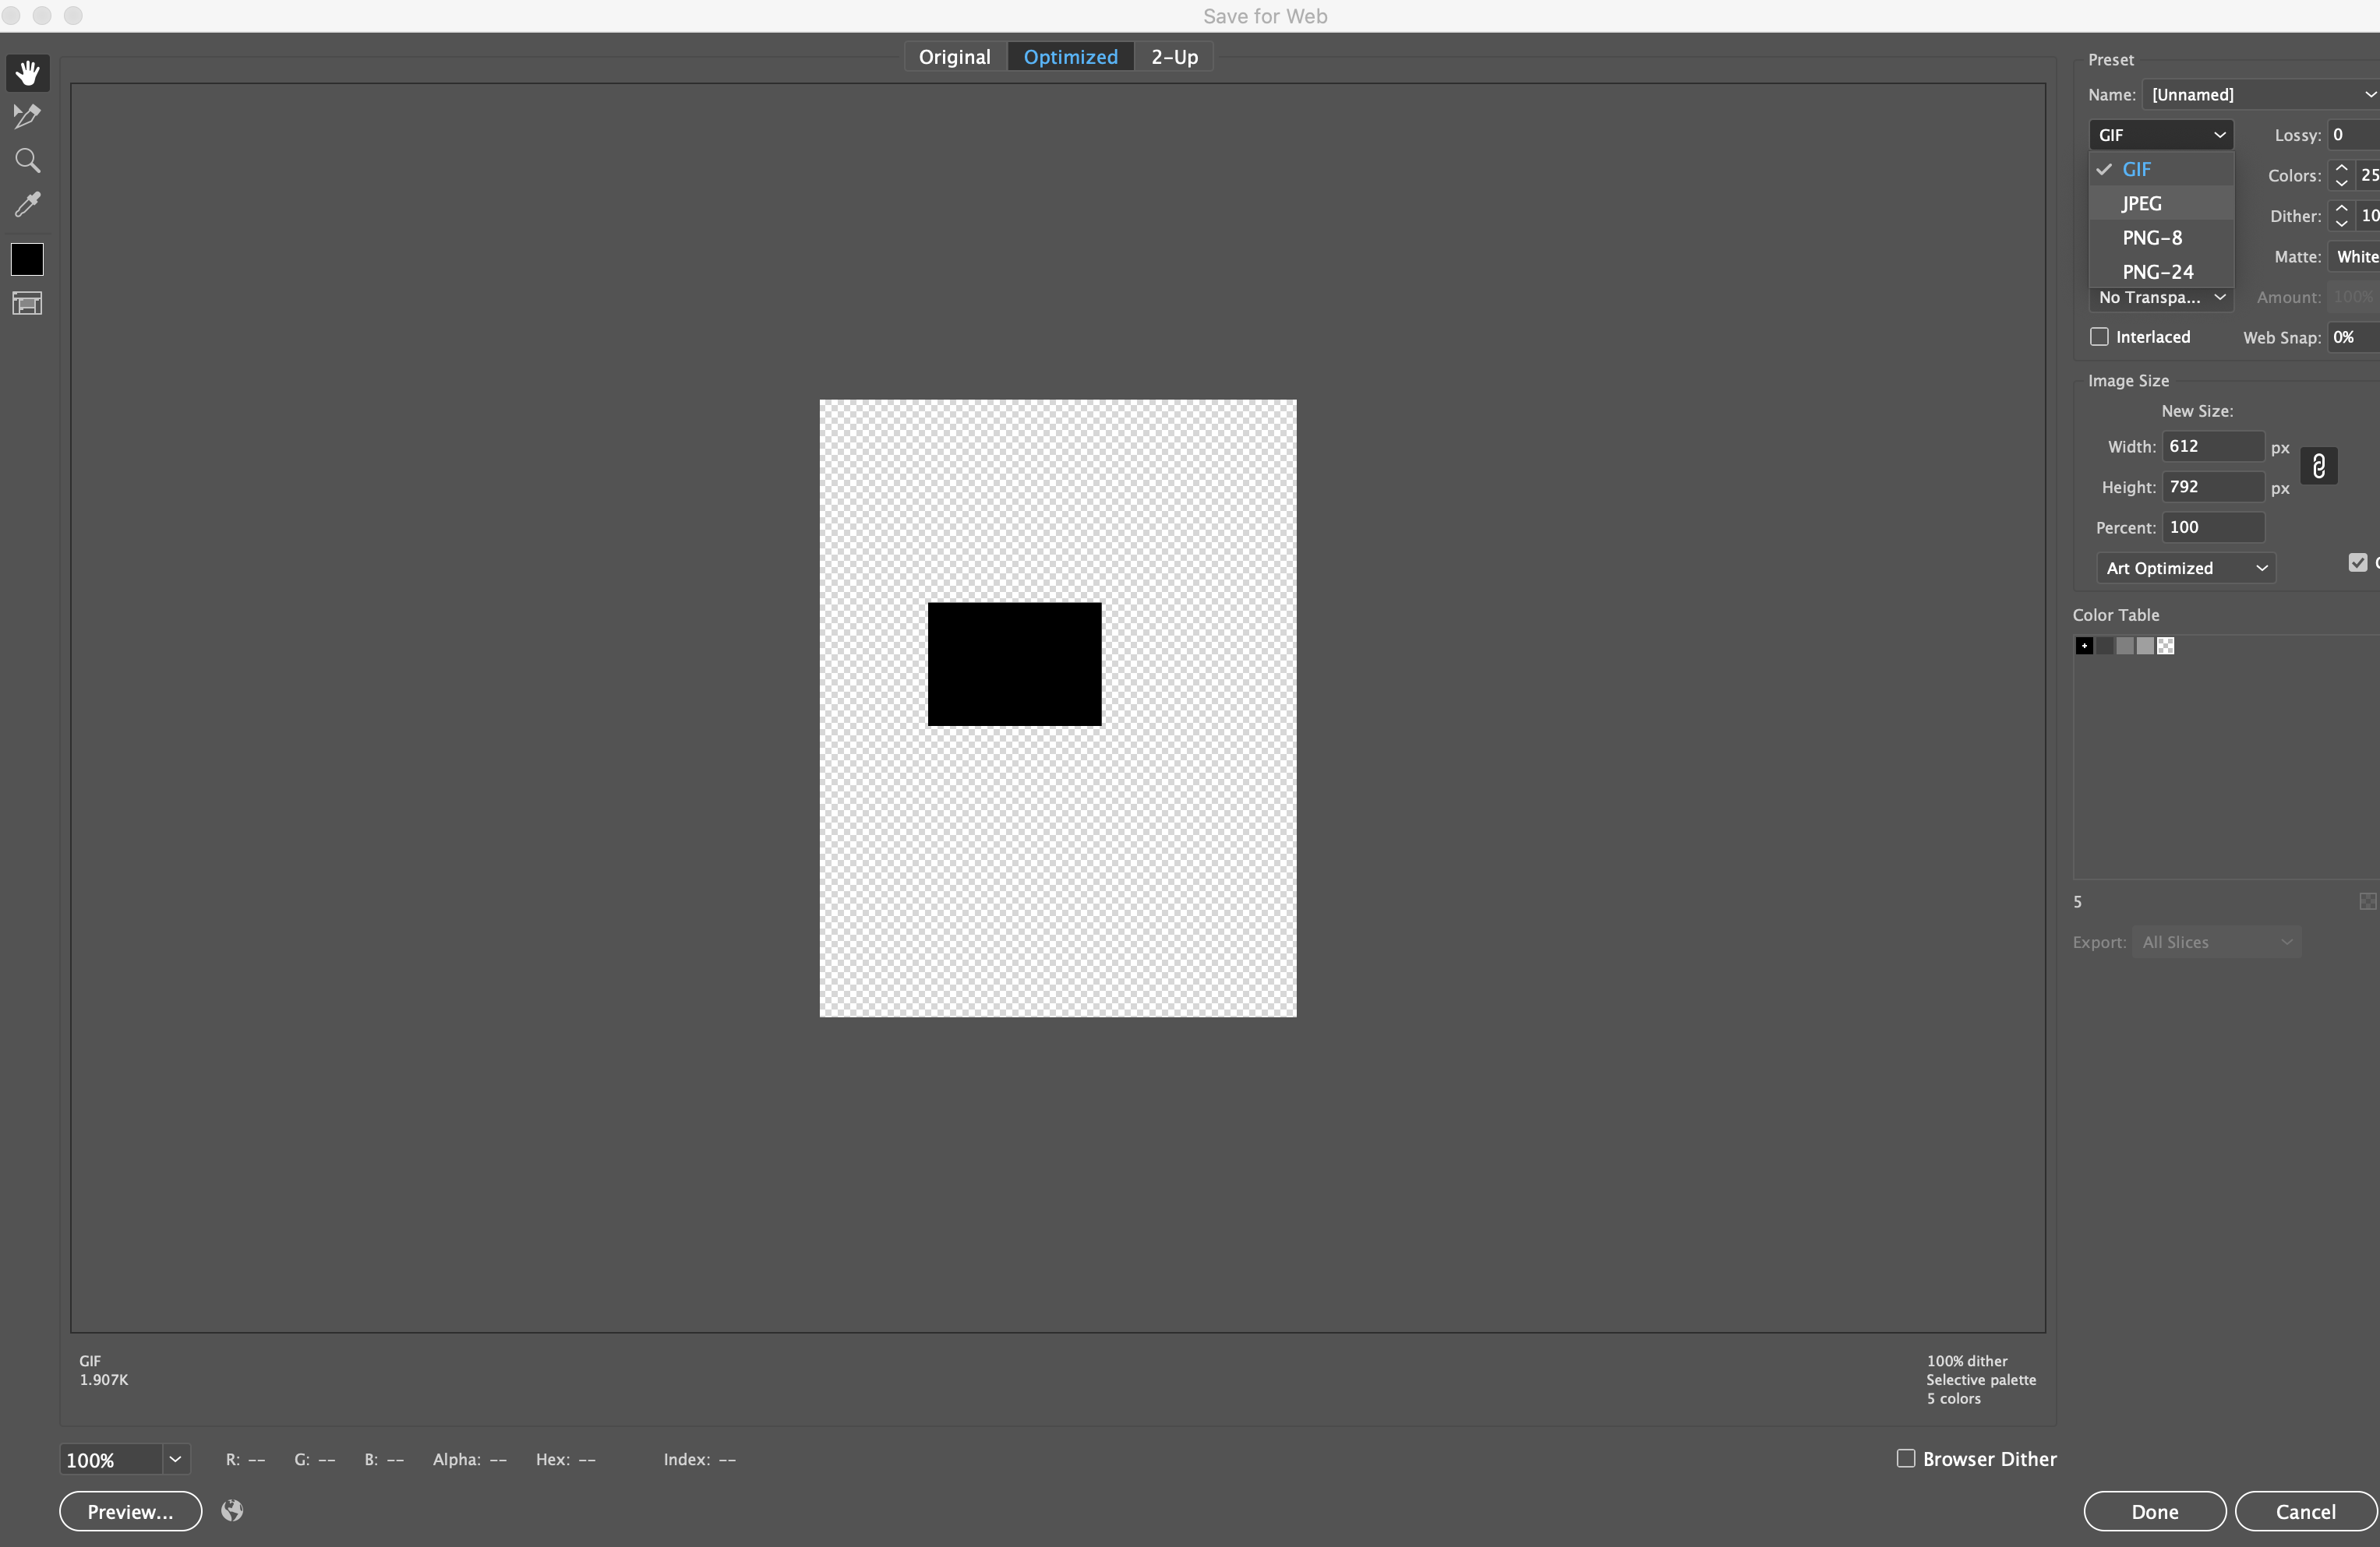Click the chain icon linking width and height
Screen dimensions: 2380x1547
tap(2319, 466)
